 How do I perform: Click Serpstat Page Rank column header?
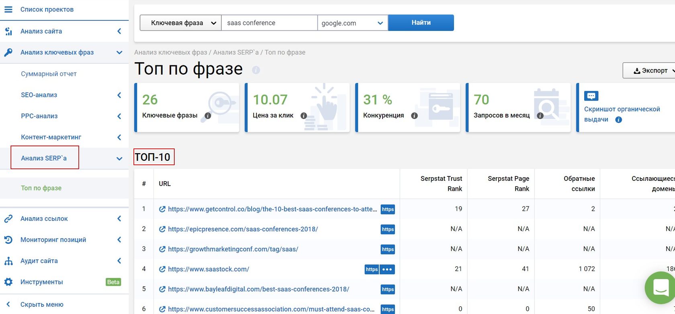point(508,184)
